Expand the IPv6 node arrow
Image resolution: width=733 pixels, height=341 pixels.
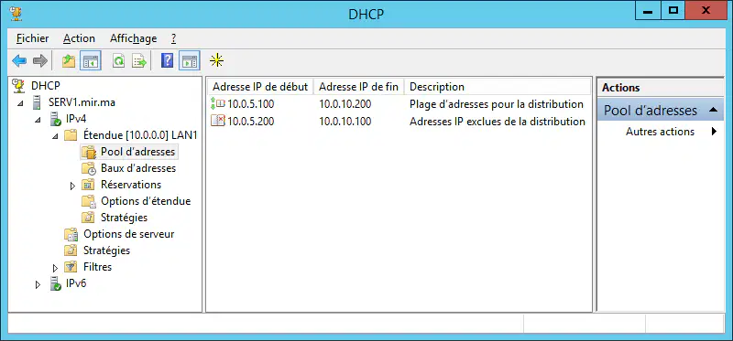(x=38, y=284)
